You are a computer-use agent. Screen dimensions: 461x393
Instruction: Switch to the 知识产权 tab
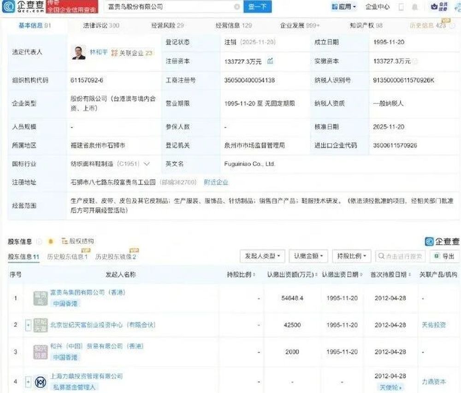366,25
